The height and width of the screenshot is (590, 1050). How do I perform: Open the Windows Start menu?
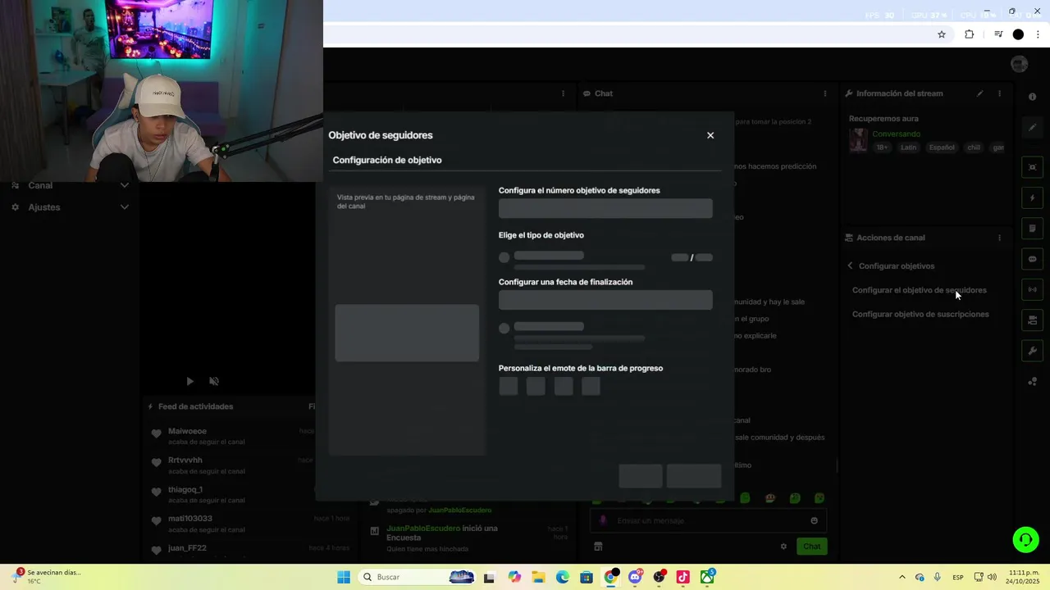(x=343, y=577)
